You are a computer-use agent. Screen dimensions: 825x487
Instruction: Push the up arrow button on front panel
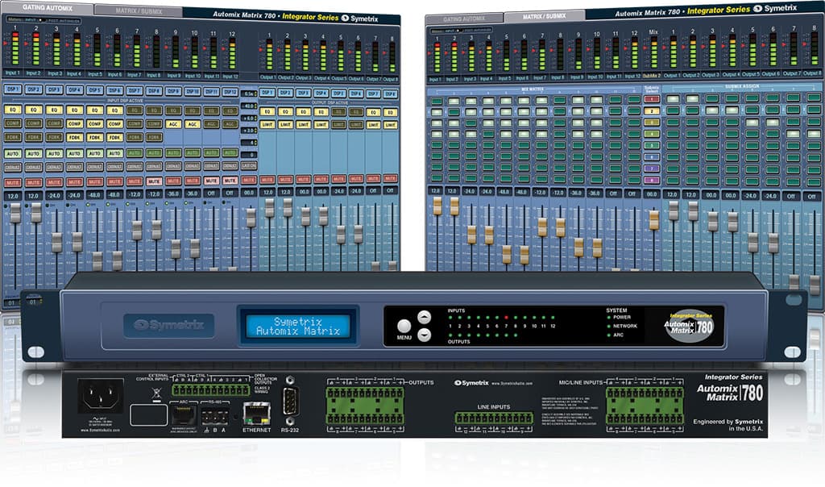(x=424, y=317)
